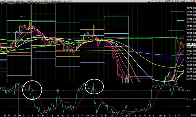
Task: Click the first red diamond icon, before the red circle
Action: click(162, 1)
